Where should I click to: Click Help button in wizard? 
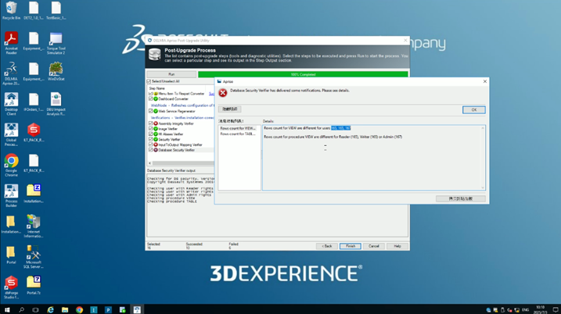397,246
